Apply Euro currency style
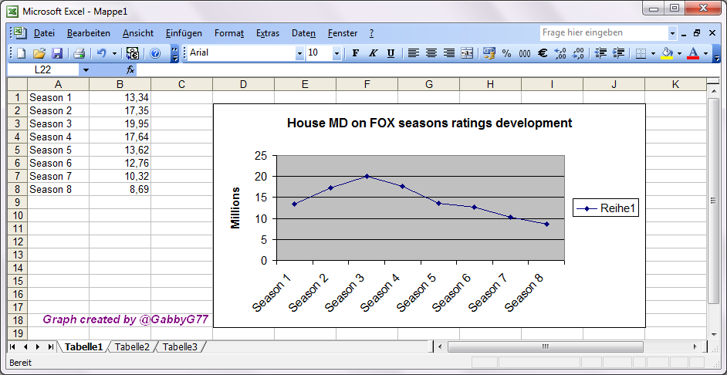The width and height of the screenshot is (727, 375). 543,53
